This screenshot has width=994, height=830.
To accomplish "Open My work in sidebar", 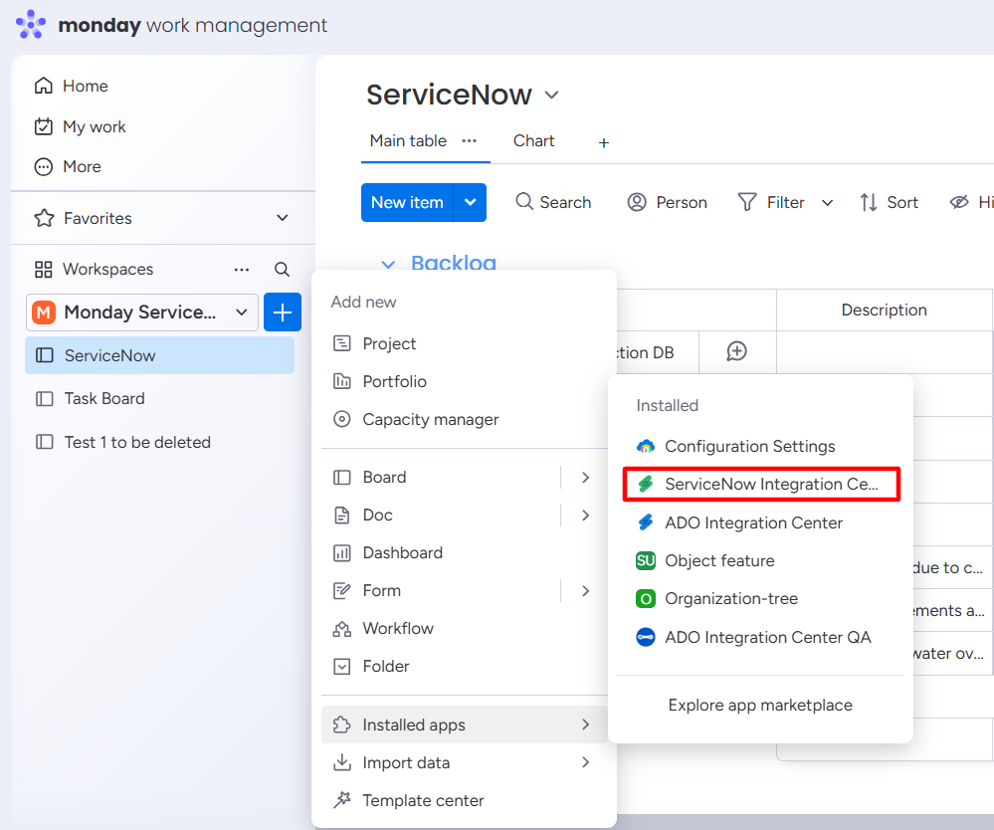I will point(80,126).
